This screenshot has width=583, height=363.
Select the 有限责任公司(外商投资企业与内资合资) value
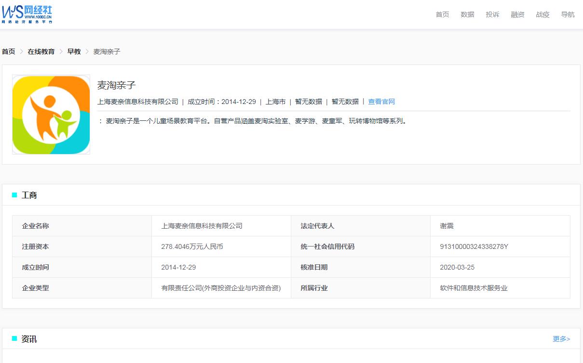click(221, 288)
